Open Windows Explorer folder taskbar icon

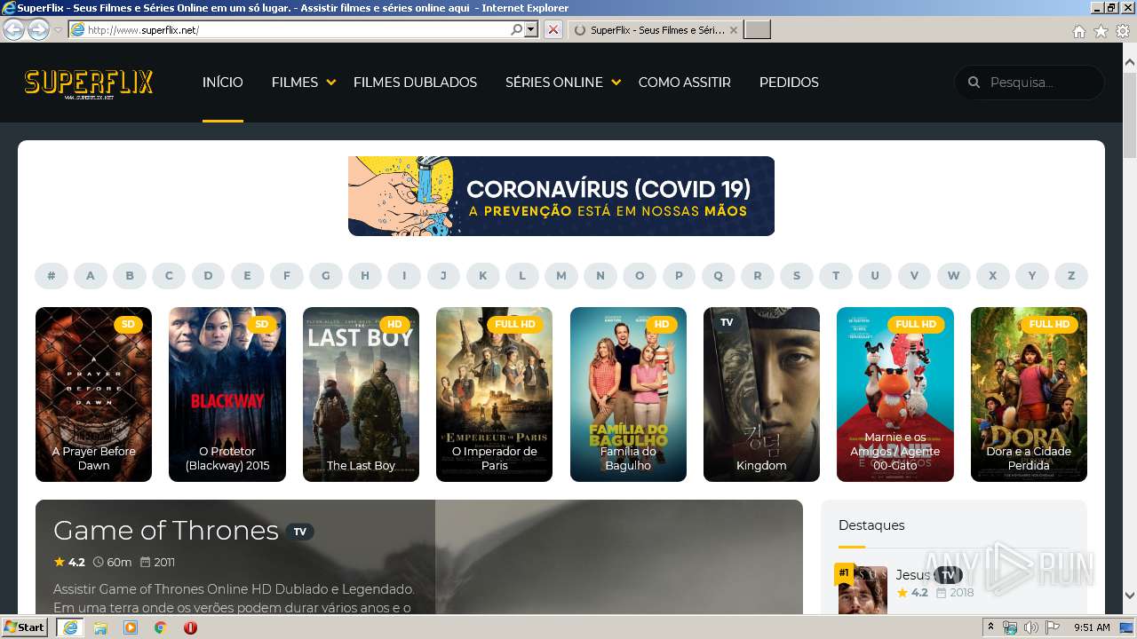click(100, 627)
